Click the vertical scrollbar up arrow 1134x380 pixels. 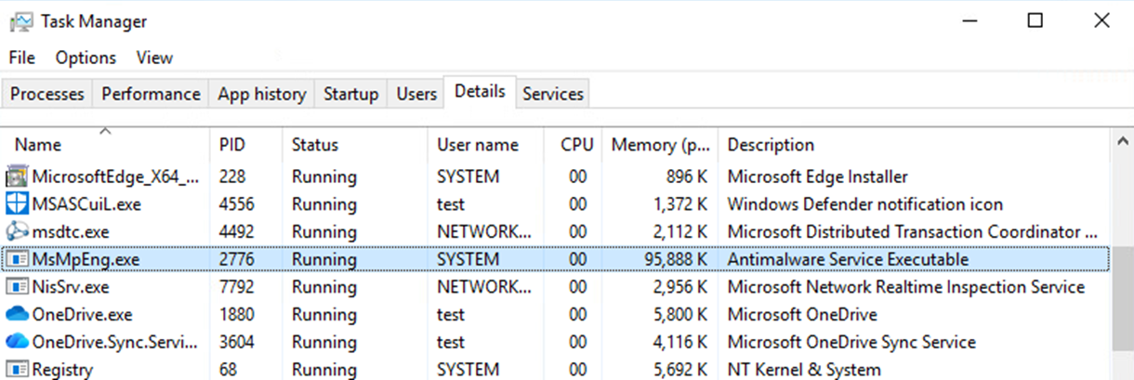[x=1121, y=141]
